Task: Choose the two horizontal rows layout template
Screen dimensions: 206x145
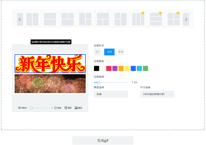Action: 50,19
